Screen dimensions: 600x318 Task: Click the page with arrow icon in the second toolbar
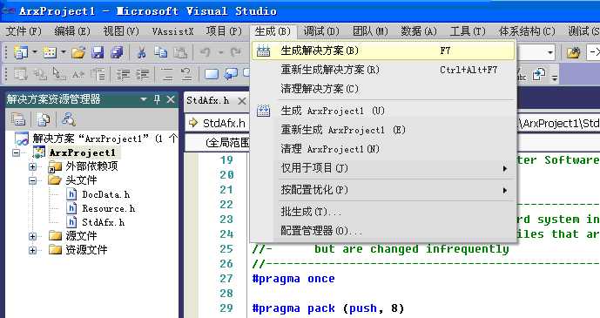pos(539,74)
